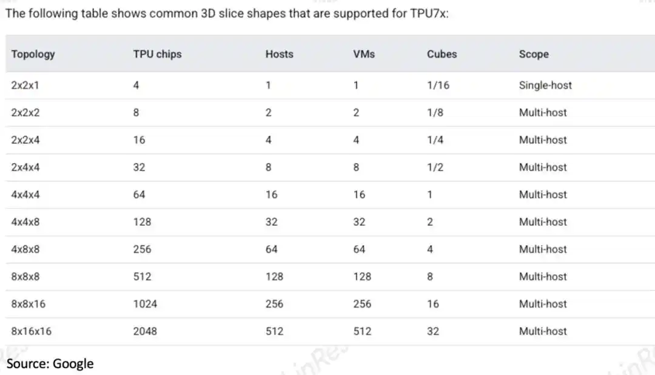
Task: Select the 4x4x4 topology row
Action: point(330,195)
